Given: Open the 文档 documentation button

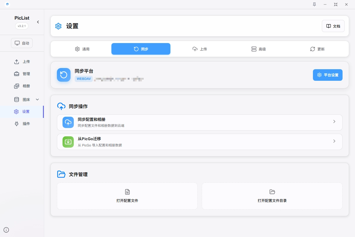Looking at the screenshot, I should (x=333, y=26).
